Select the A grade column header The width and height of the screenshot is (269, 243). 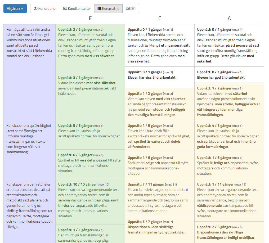[229, 18]
